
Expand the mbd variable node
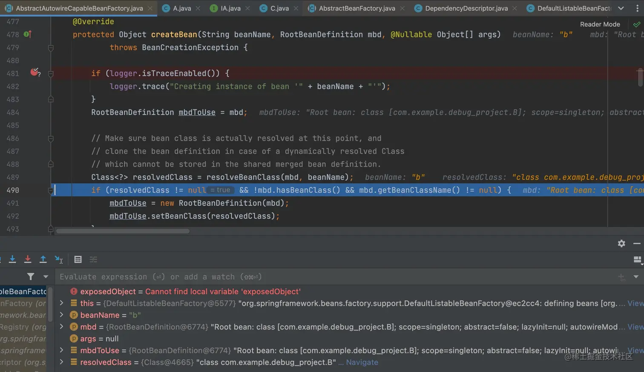[x=61, y=327]
